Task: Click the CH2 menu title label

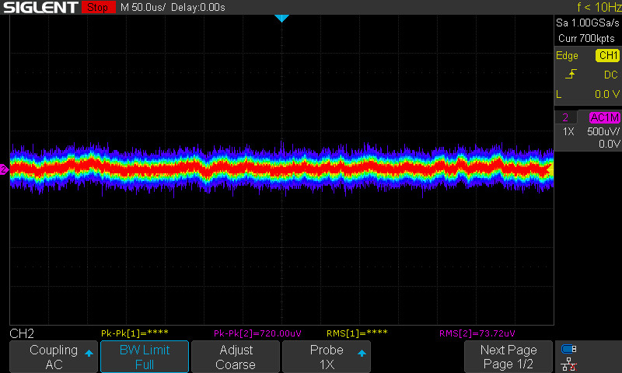Action: tap(22, 334)
